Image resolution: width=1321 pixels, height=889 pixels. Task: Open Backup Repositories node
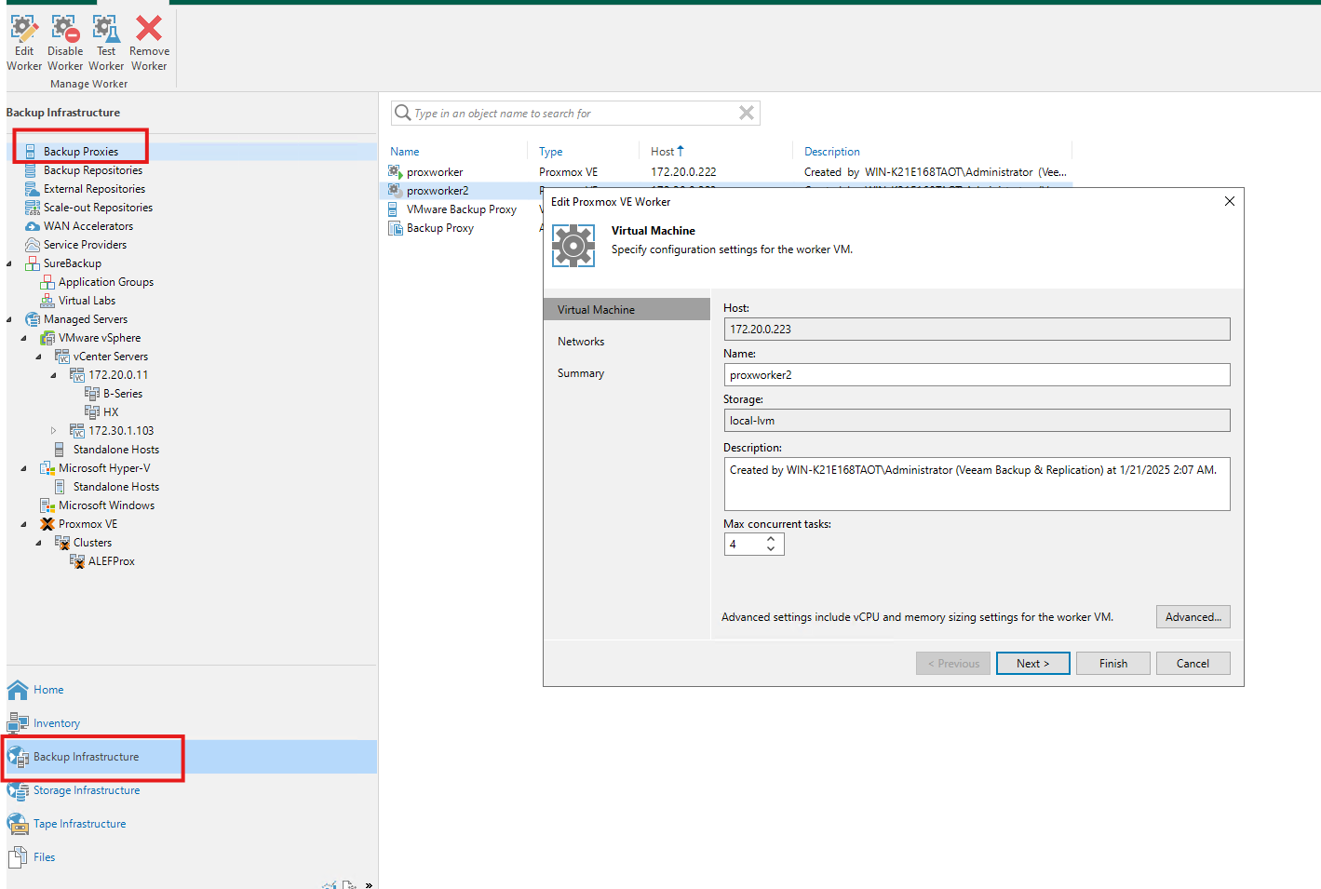pos(93,170)
